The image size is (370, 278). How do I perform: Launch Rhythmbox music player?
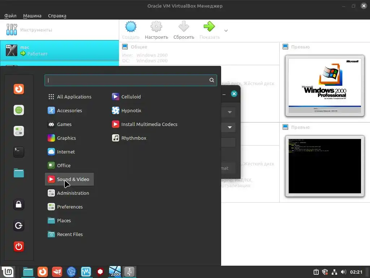coord(129,138)
